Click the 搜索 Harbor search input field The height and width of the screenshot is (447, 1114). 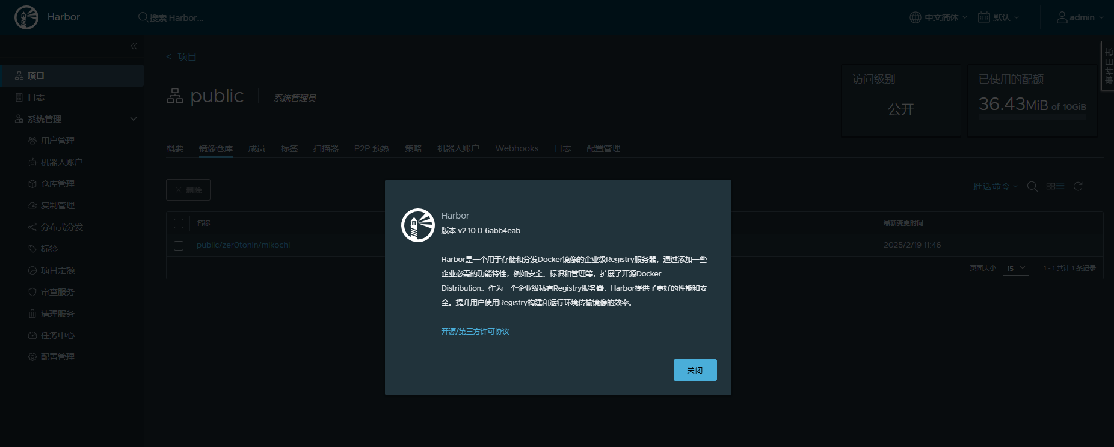[x=177, y=18]
